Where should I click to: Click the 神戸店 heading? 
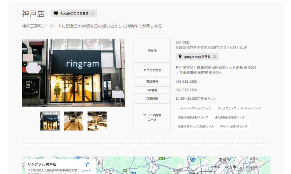(33, 14)
